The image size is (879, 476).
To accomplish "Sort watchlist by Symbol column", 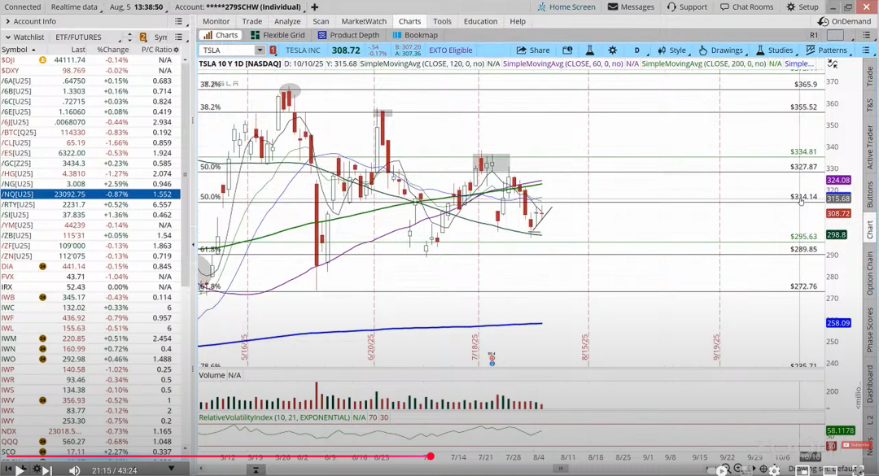I will pos(18,50).
